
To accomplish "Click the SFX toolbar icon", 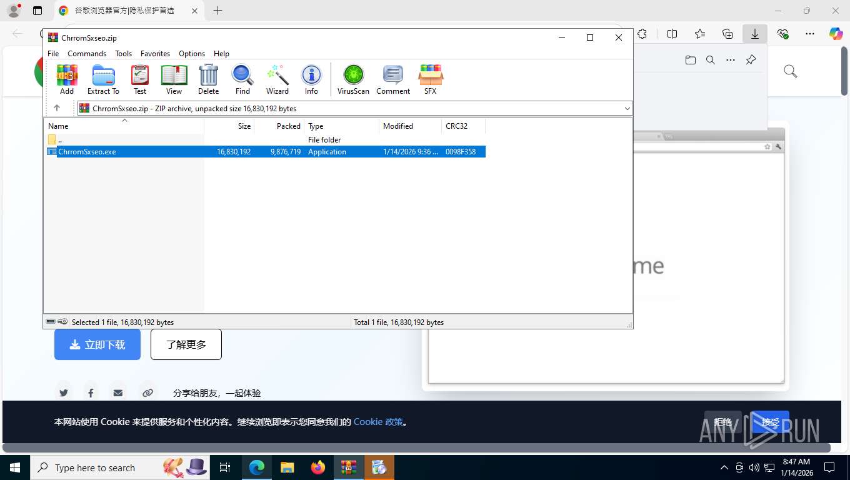I will pyautogui.click(x=431, y=79).
